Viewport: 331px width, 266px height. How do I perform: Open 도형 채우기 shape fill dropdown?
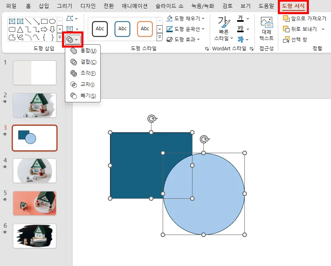pos(186,19)
